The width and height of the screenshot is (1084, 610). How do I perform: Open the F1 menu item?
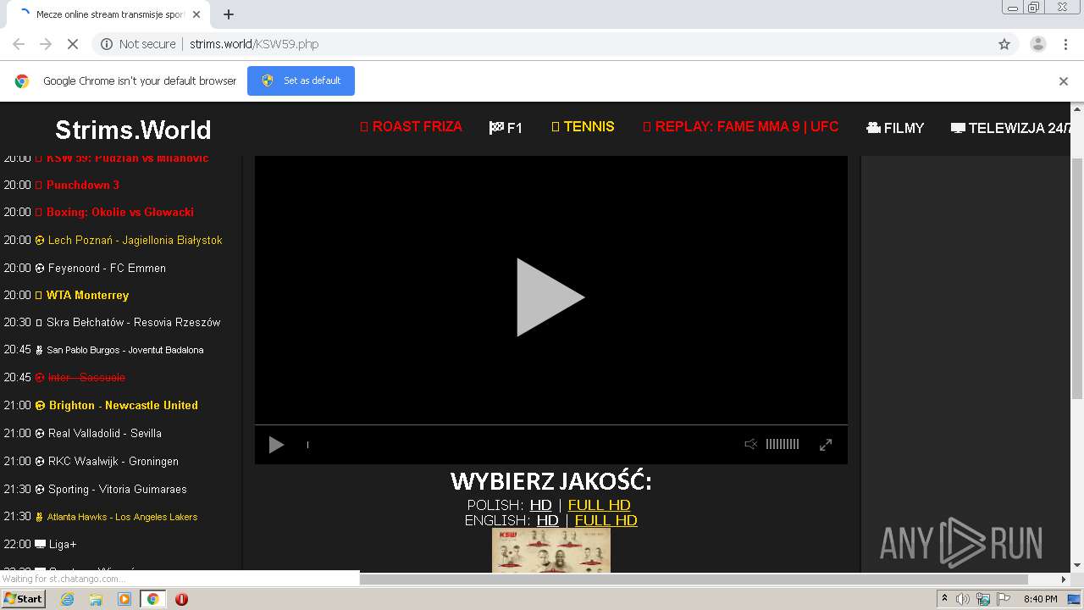506,128
